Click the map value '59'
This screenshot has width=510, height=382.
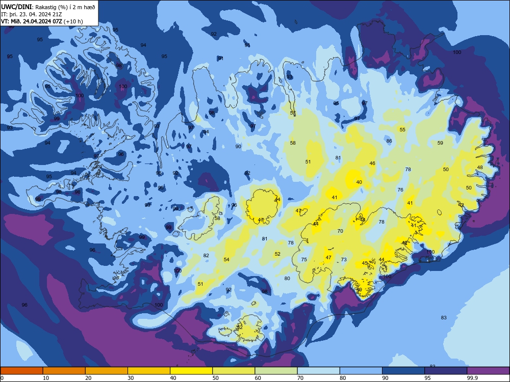(441, 143)
